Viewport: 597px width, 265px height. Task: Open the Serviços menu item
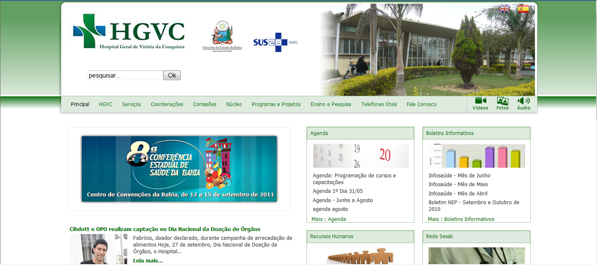131,104
